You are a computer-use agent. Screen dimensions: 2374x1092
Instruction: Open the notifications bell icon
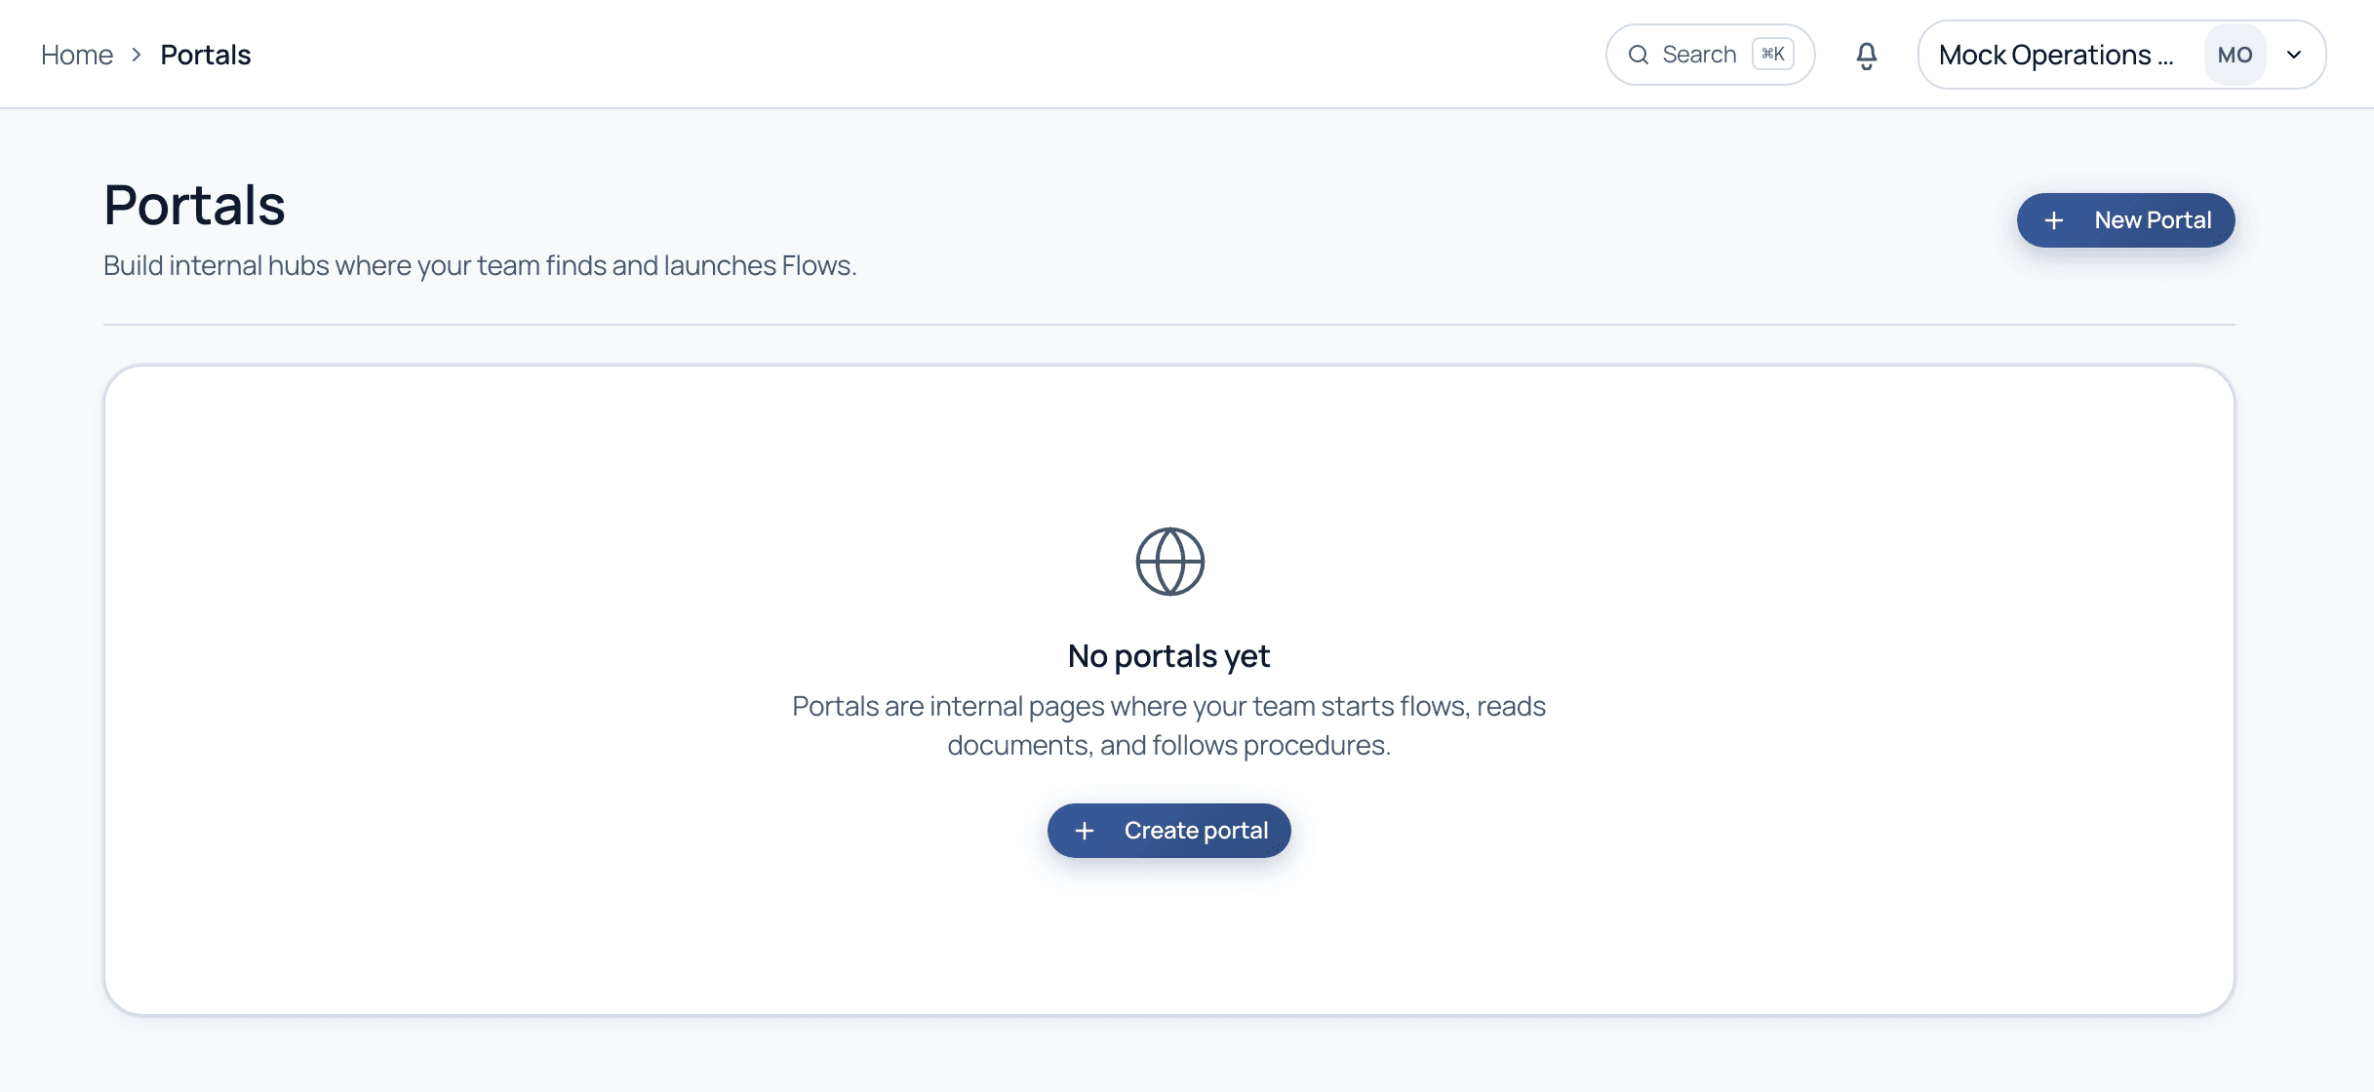(x=1866, y=56)
